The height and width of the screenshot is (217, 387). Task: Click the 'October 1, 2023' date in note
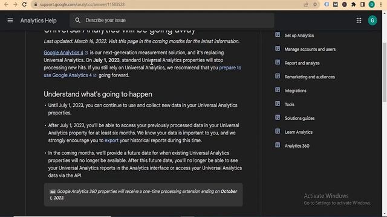click(x=143, y=195)
